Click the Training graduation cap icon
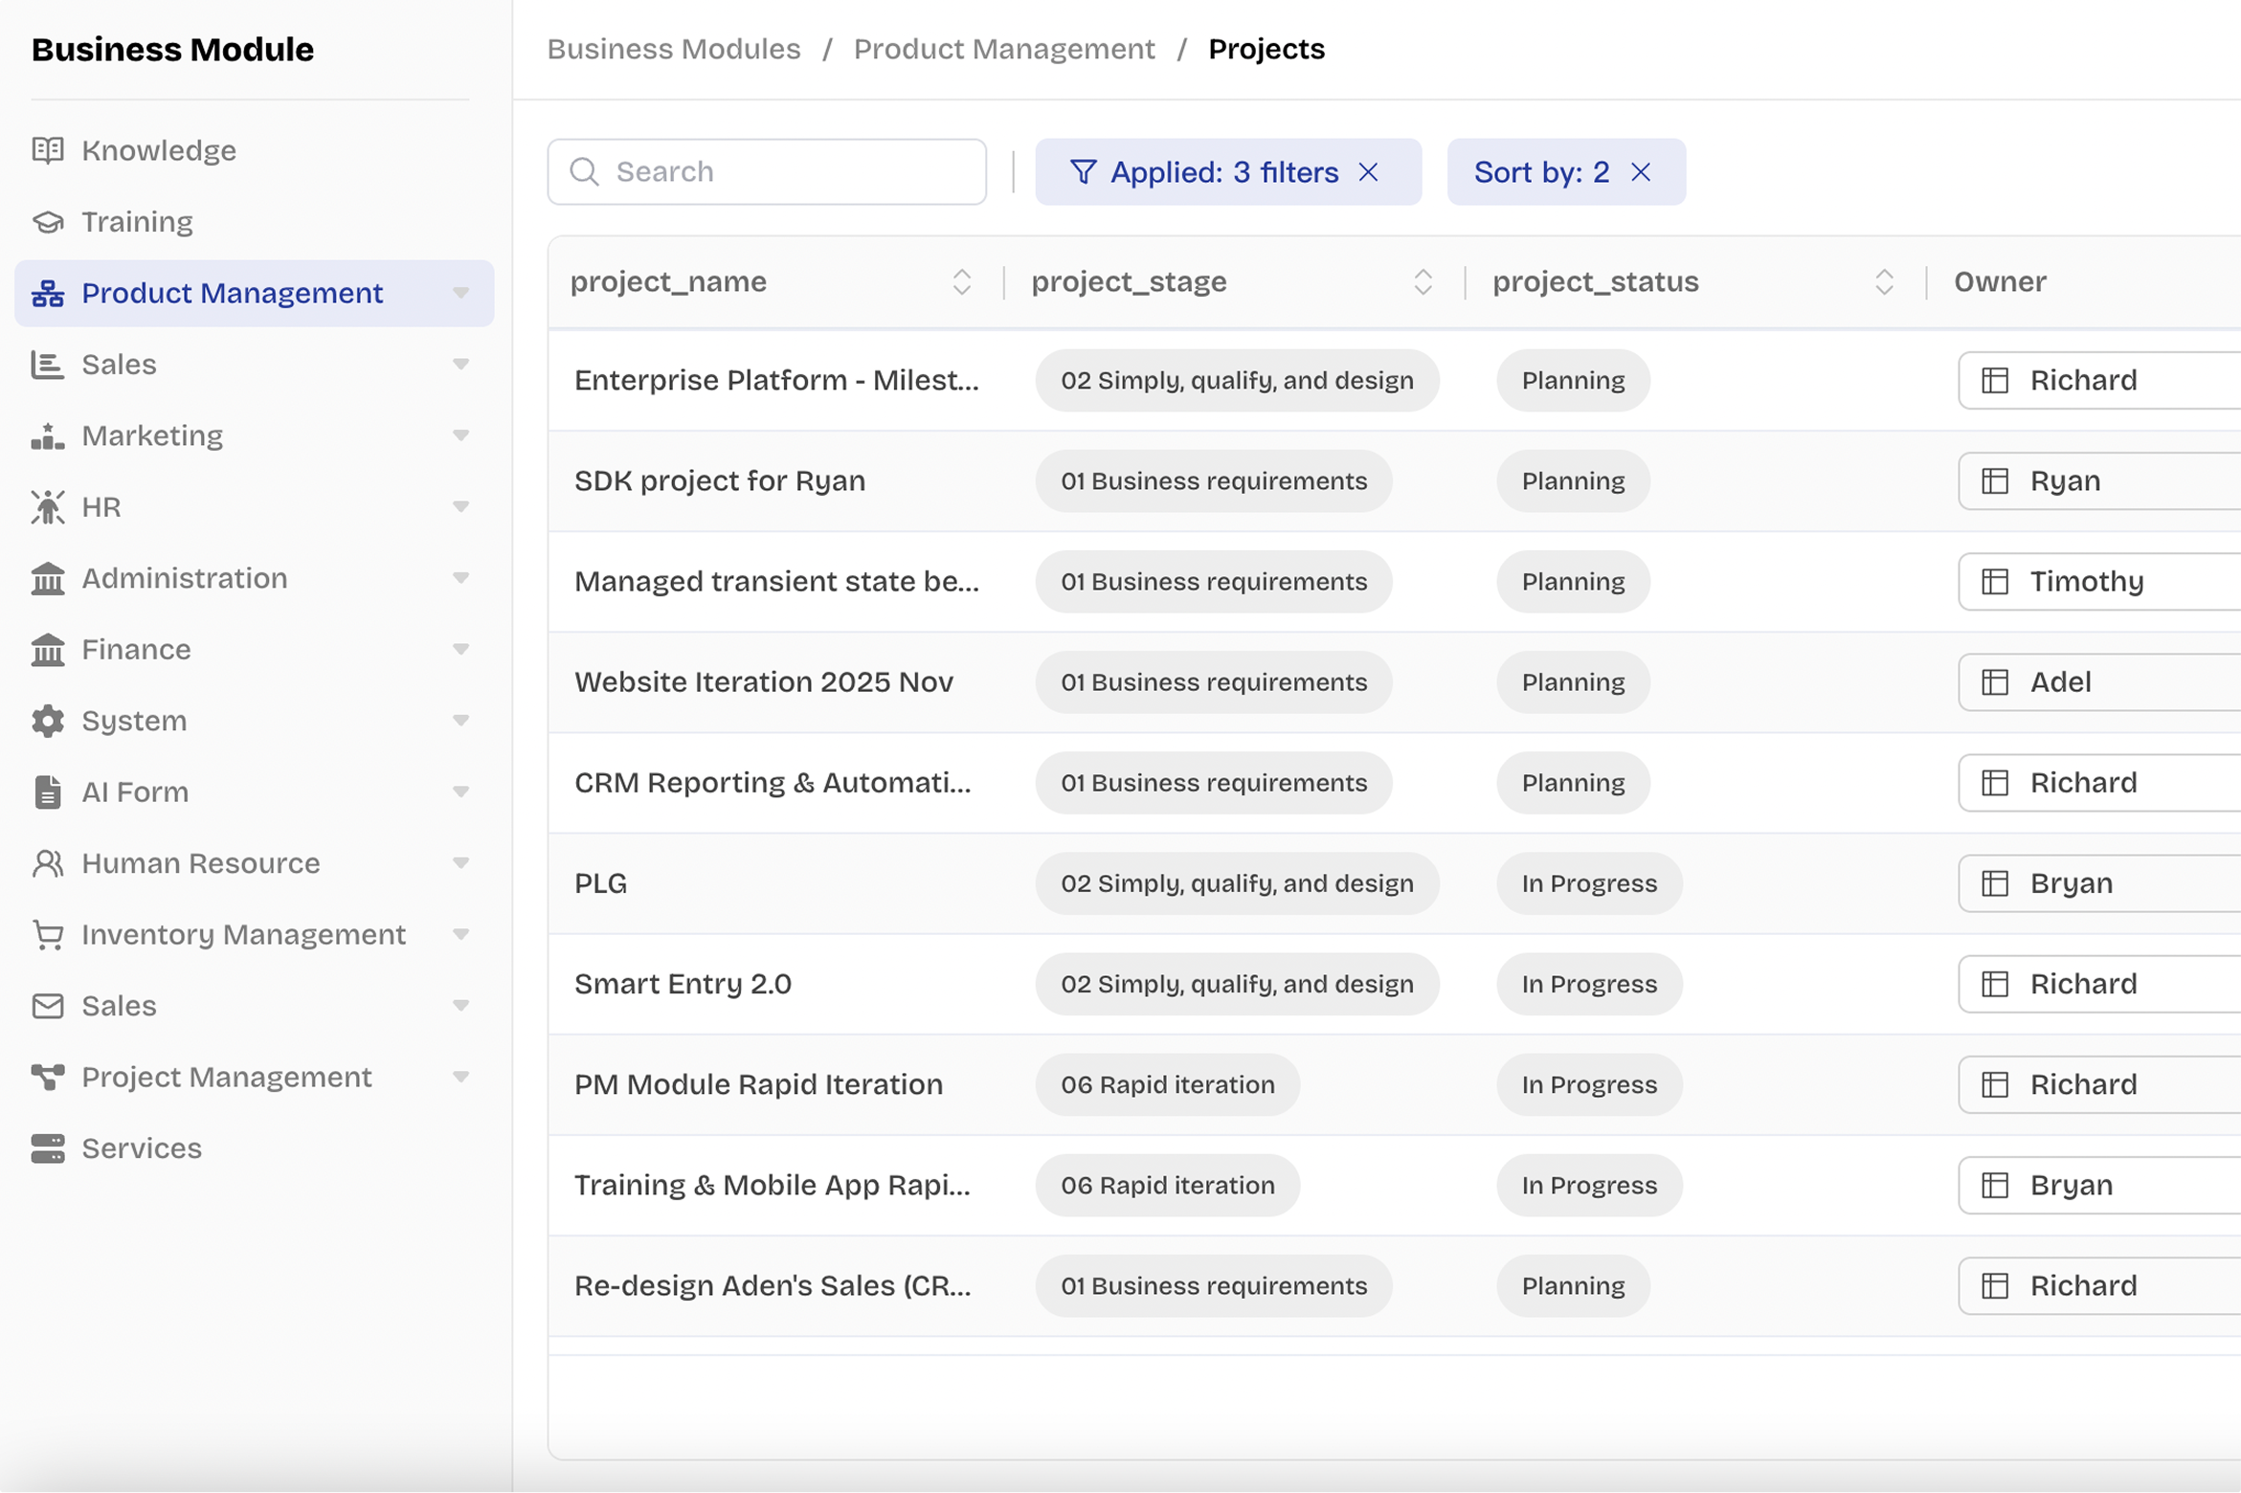 point(47,222)
